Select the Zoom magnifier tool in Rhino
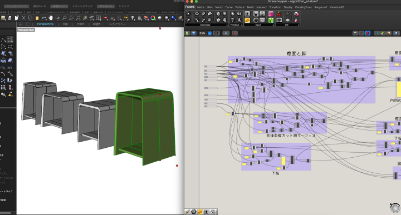The height and width of the screenshot is (215, 401). [65, 18]
